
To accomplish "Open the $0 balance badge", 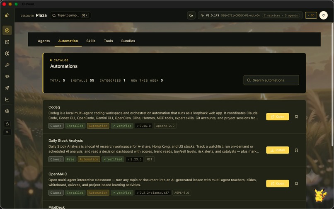I will tap(311, 15).
